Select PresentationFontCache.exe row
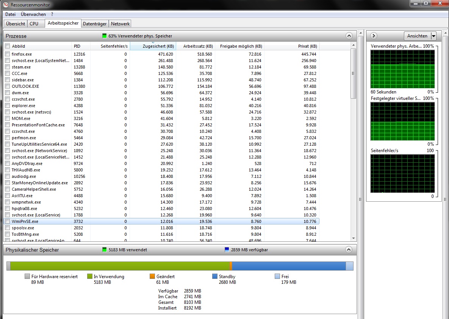This screenshot has width=449, height=319. coord(162,125)
